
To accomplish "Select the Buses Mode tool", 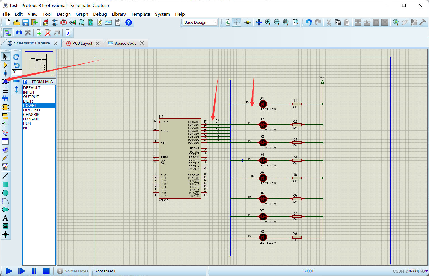I will [5, 98].
